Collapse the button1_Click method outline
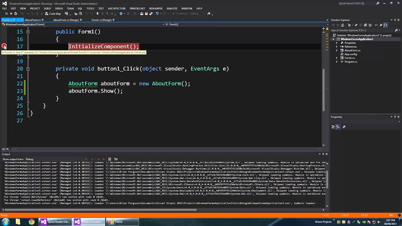The height and width of the screenshot is (226, 402). click(x=28, y=69)
